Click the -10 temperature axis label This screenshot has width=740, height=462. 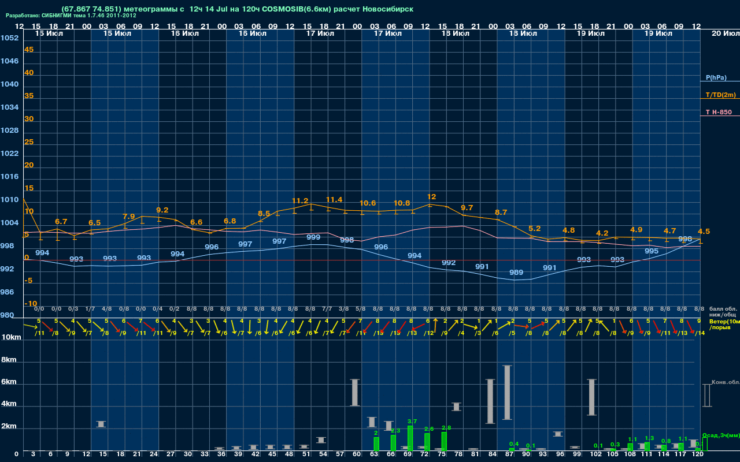31,304
